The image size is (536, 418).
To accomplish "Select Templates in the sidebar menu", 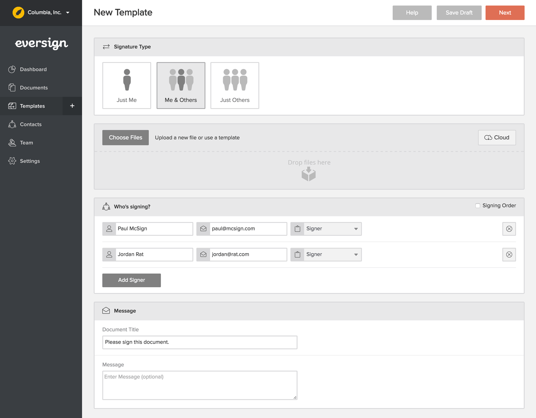I will click(32, 106).
